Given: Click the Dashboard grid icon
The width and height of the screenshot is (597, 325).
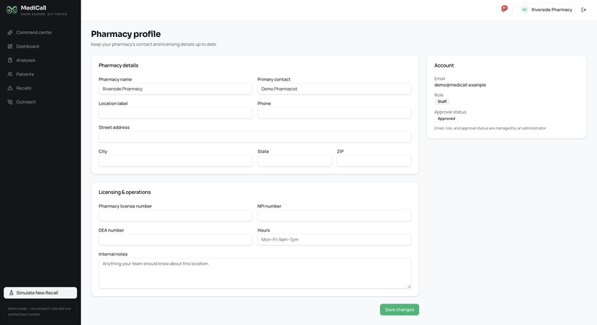Looking at the screenshot, I should (x=10, y=47).
